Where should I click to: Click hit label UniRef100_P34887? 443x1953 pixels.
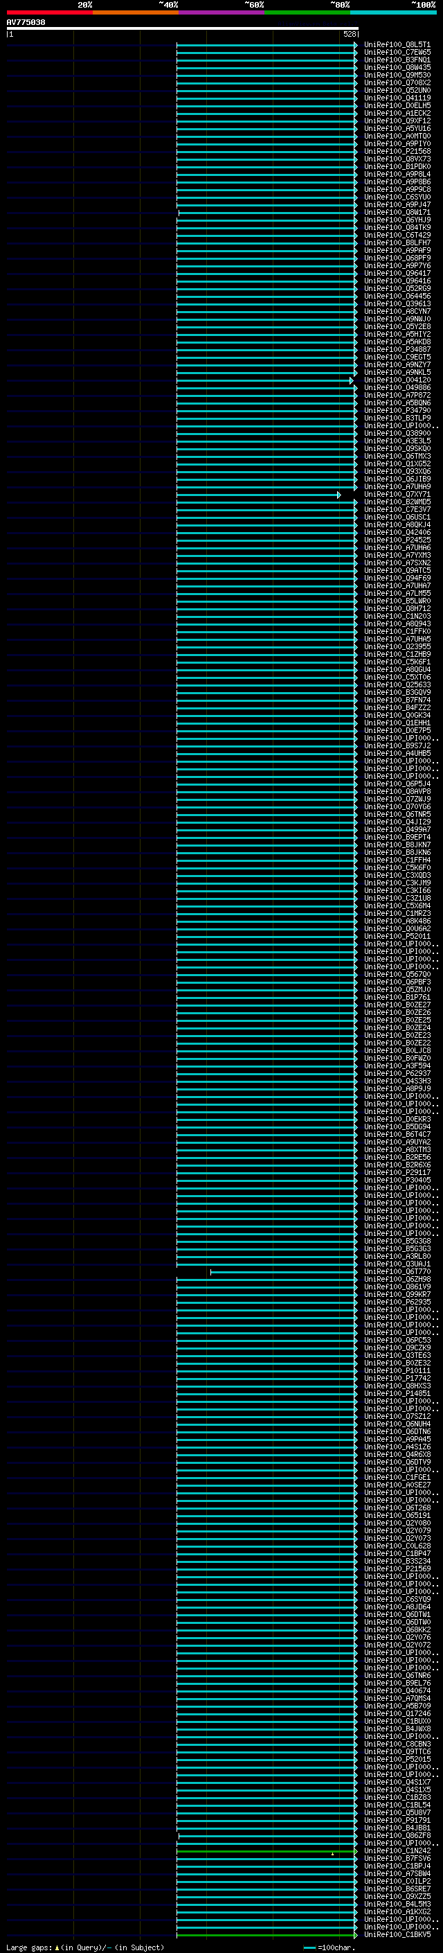(397, 349)
